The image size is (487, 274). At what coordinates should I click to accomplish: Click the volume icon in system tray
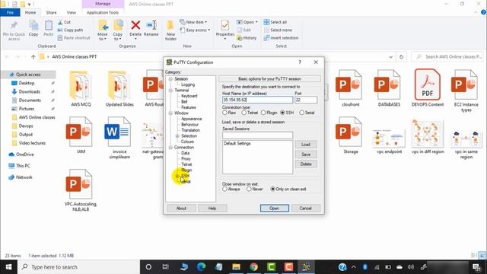tap(411, 267)
